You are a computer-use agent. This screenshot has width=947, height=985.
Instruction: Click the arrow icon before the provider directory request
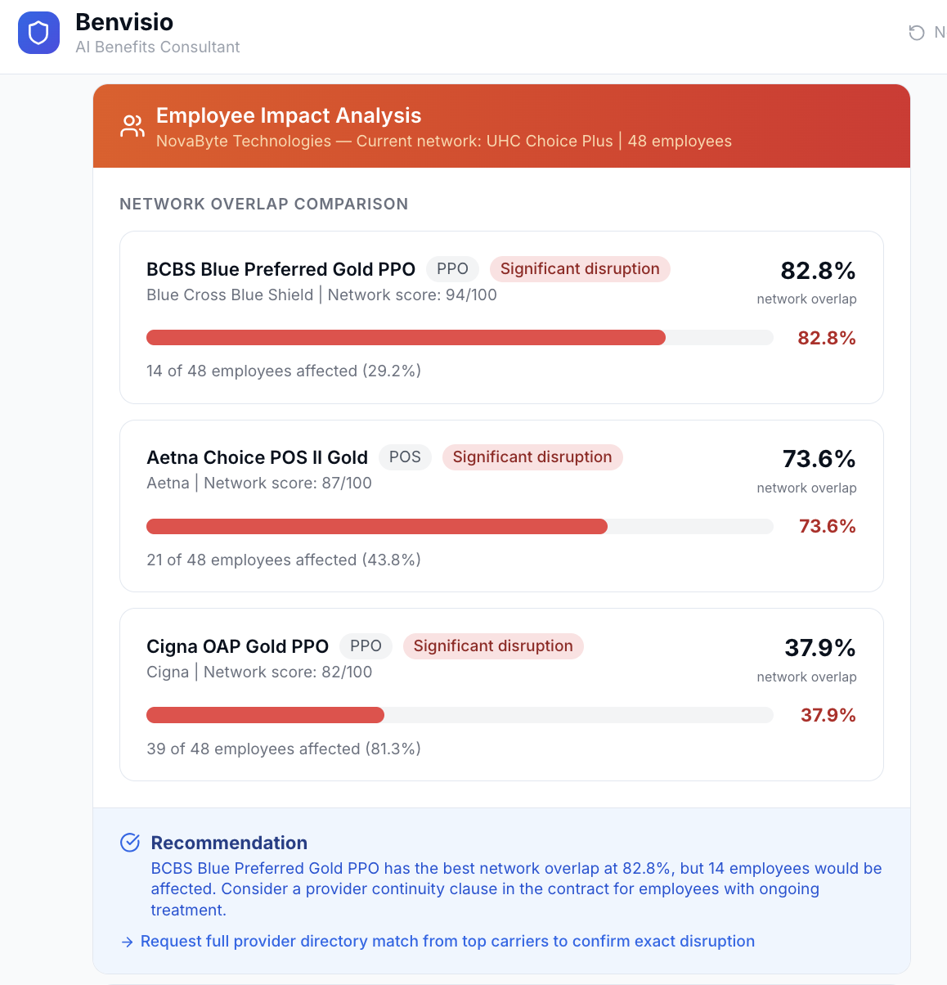[x=128, y=941]
